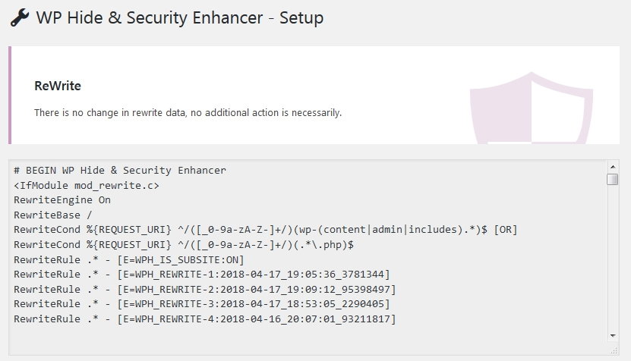This screenshot has height=361, width=631.
Task: Click the RewriteCond line ending with .php)$
Action: pos(184,244)
